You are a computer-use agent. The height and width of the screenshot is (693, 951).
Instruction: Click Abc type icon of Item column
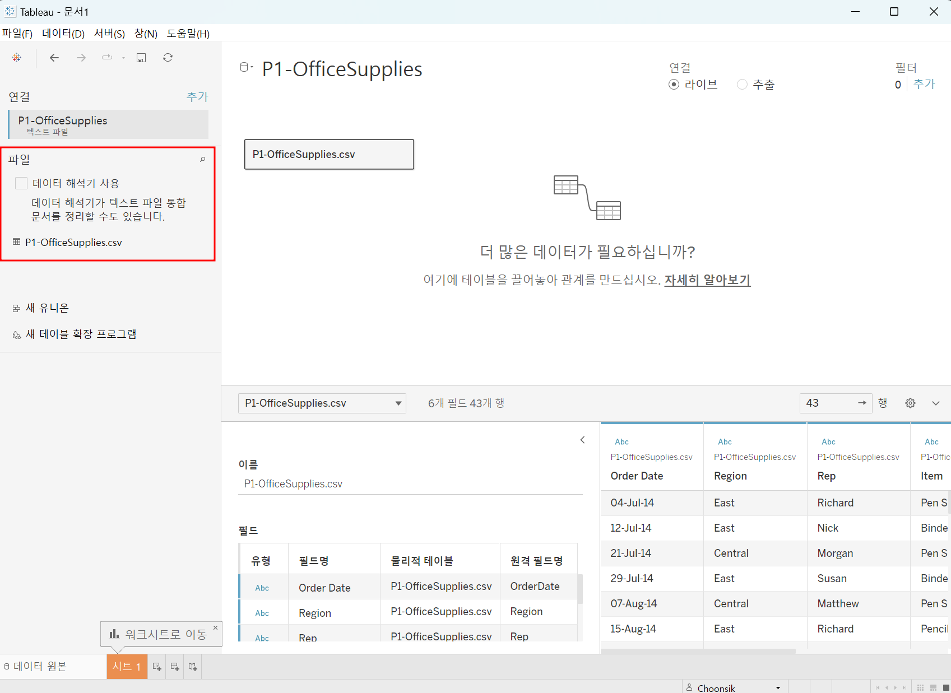click(x=931, y=441)
